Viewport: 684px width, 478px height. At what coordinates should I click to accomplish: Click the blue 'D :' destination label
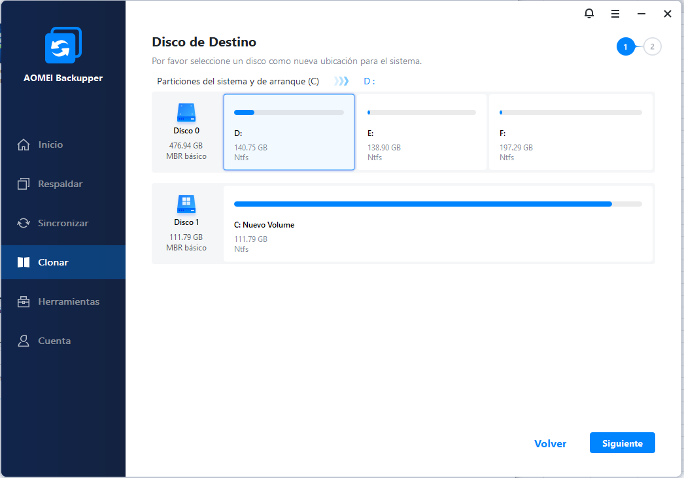coord(369,82)
